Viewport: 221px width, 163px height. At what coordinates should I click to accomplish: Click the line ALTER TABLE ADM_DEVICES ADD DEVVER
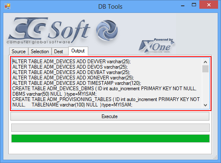tap(72, 62)
